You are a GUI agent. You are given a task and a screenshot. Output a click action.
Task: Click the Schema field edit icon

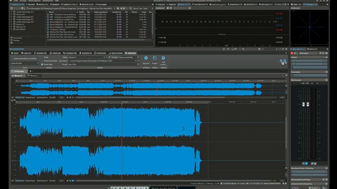click(x=138, y=57)
